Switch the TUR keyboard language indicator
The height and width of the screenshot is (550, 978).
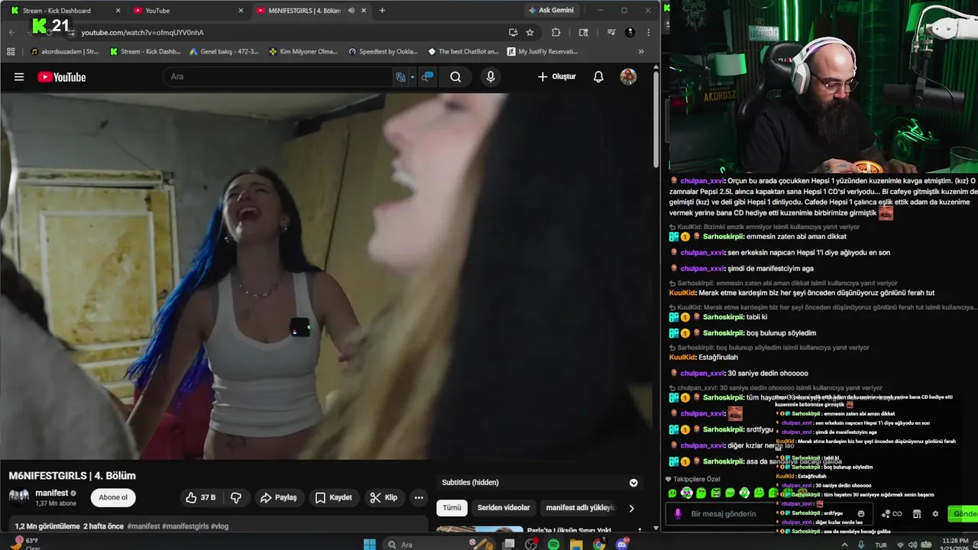click(880, 545)
